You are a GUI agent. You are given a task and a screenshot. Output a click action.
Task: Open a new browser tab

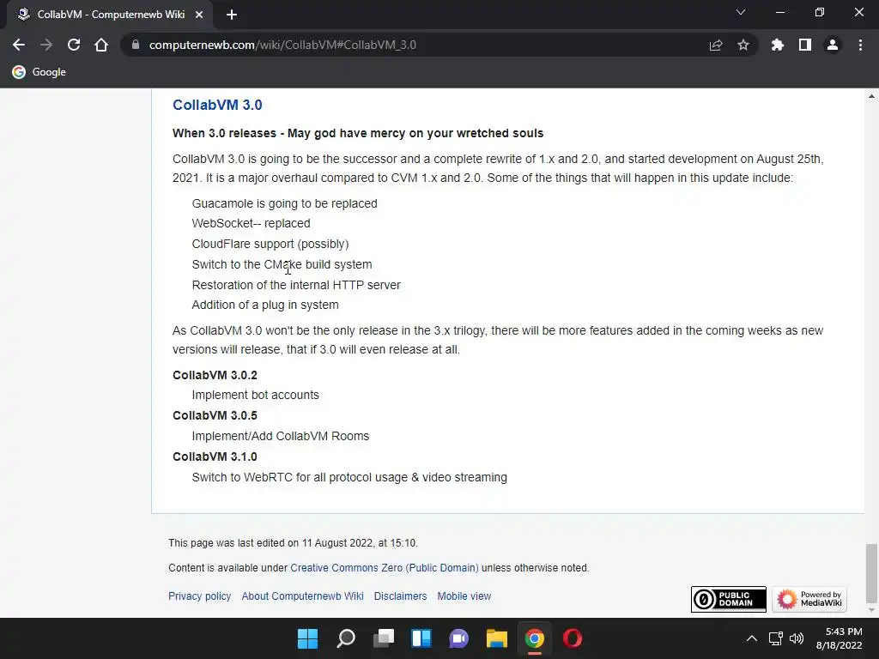(x=232, y=15)
